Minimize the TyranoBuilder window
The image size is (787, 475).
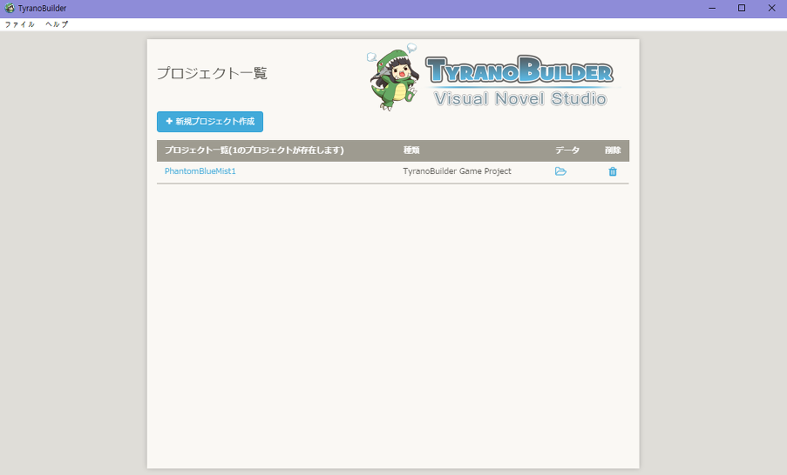pos(712,8)
